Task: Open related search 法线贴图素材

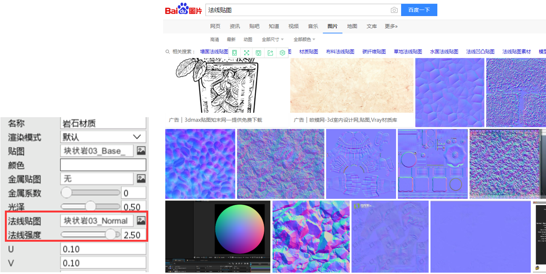Action: pyautogui.click(x=517, y=52)
